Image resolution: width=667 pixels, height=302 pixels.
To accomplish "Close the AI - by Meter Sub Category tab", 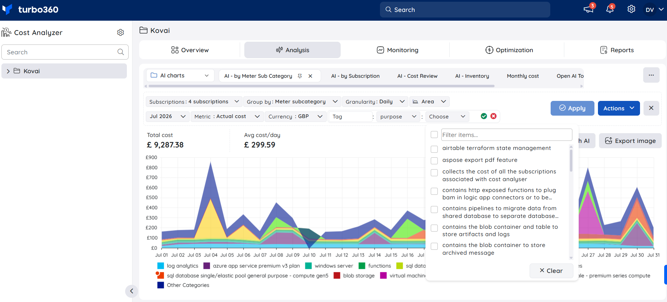I will 310,76.
